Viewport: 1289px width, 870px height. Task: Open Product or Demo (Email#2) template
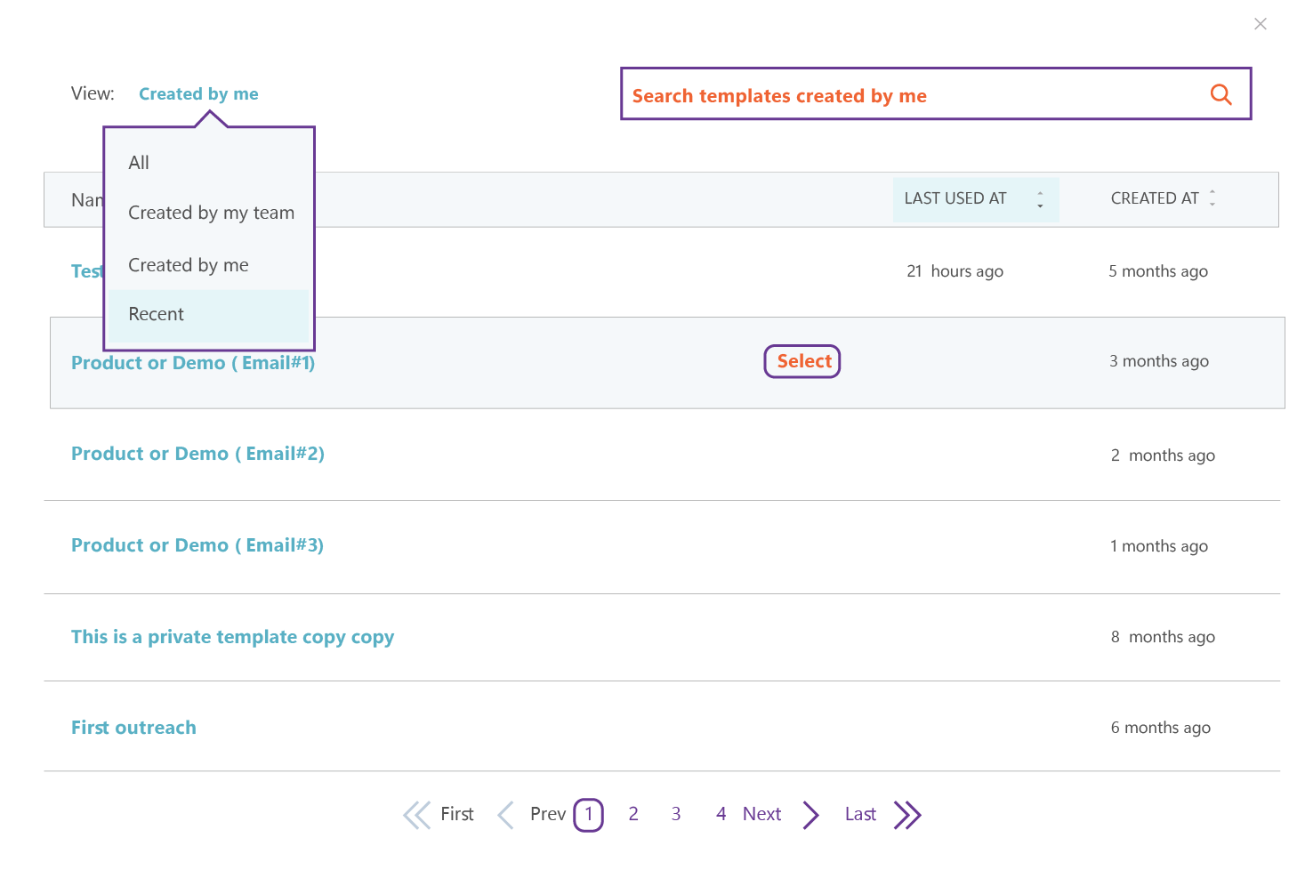pyautogui.click(x=197, y=454)
